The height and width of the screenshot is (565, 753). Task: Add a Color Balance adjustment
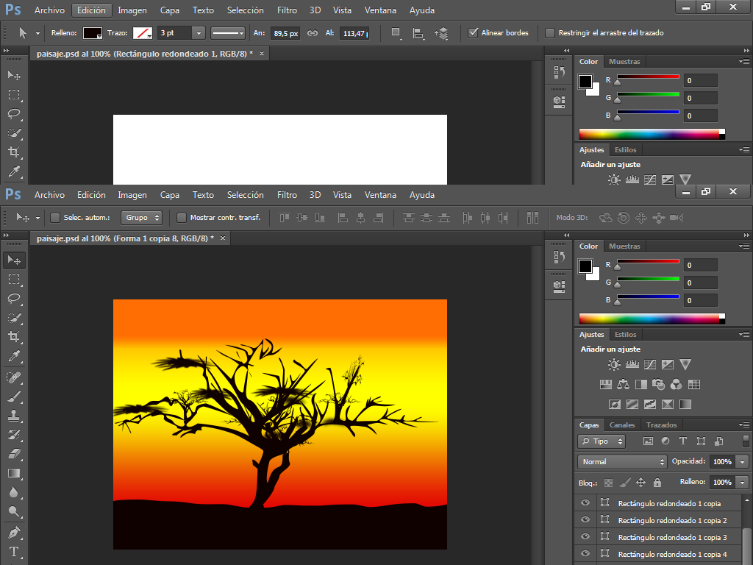pos(624,384)
